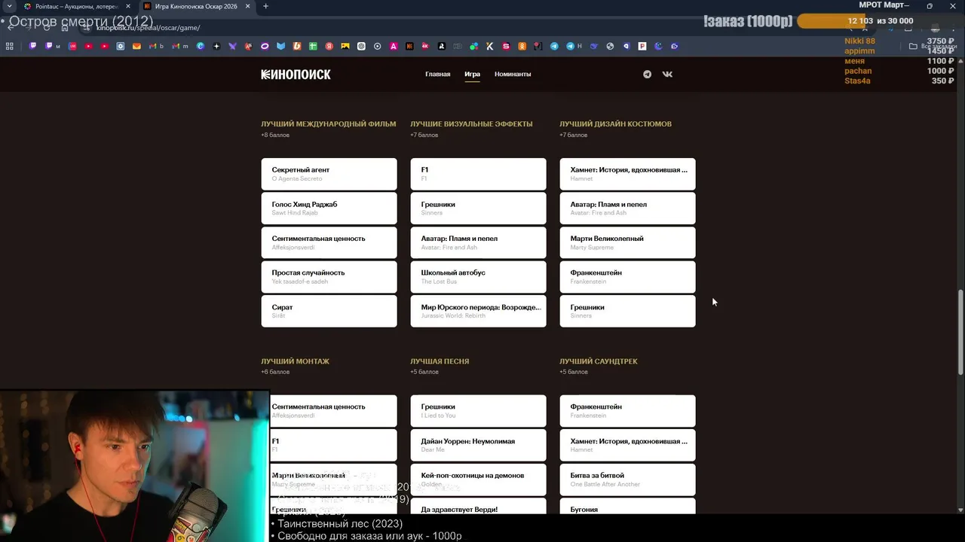The image size is (965, 542).
Task: Click the page vertical scrollbar thumb
Action: 960,331
